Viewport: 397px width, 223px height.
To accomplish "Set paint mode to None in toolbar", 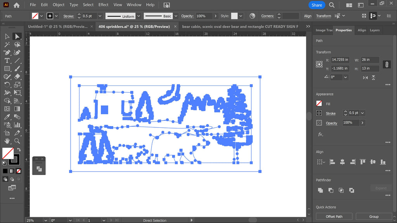I will coord(19,171).
